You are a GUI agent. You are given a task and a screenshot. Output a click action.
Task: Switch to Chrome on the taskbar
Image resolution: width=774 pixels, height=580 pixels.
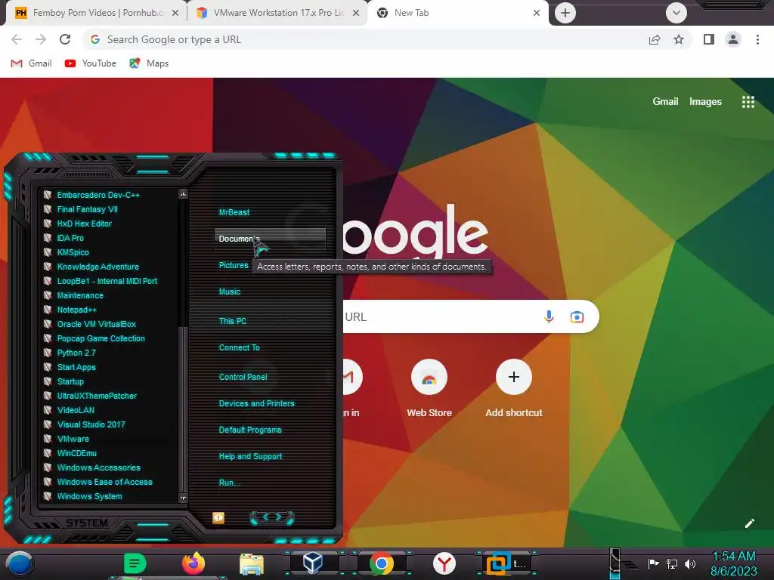tap(382, 563)
